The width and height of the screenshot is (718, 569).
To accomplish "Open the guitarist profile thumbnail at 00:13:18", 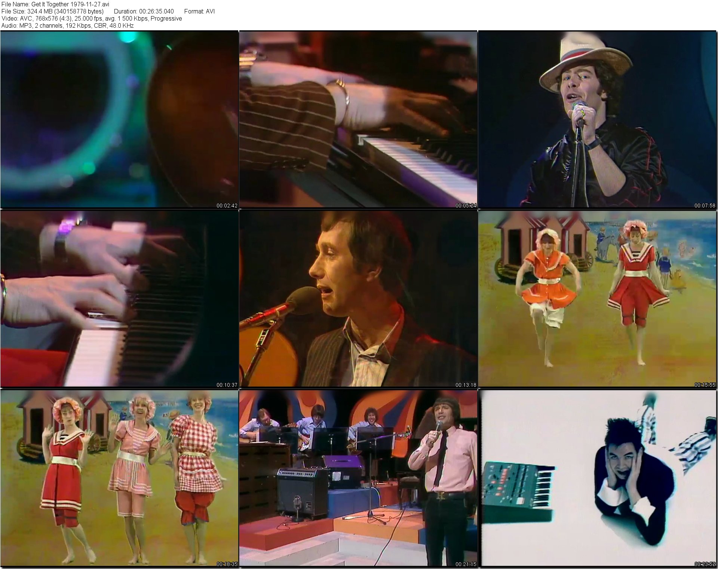I will tap(358, 298).
